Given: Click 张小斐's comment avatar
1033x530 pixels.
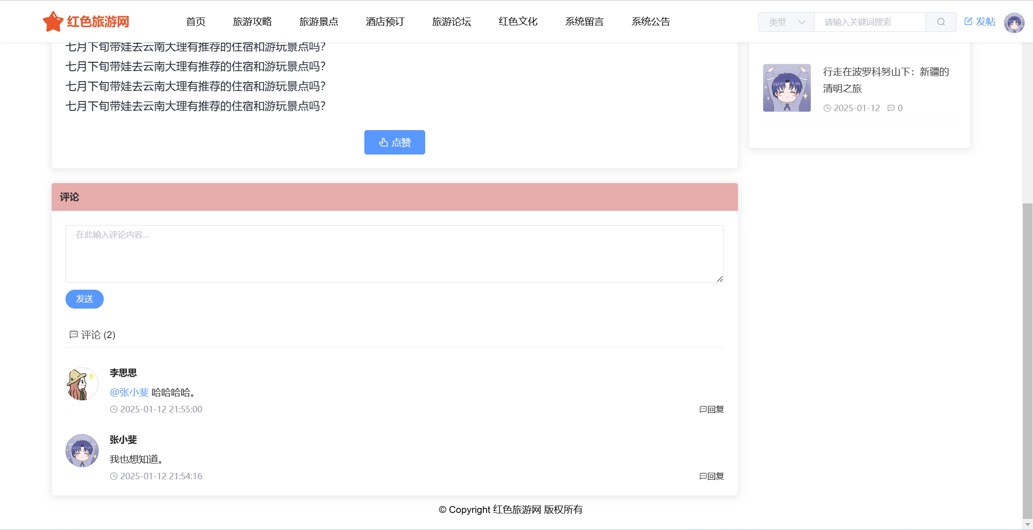Looking at the screenshot, I should 82,451.
